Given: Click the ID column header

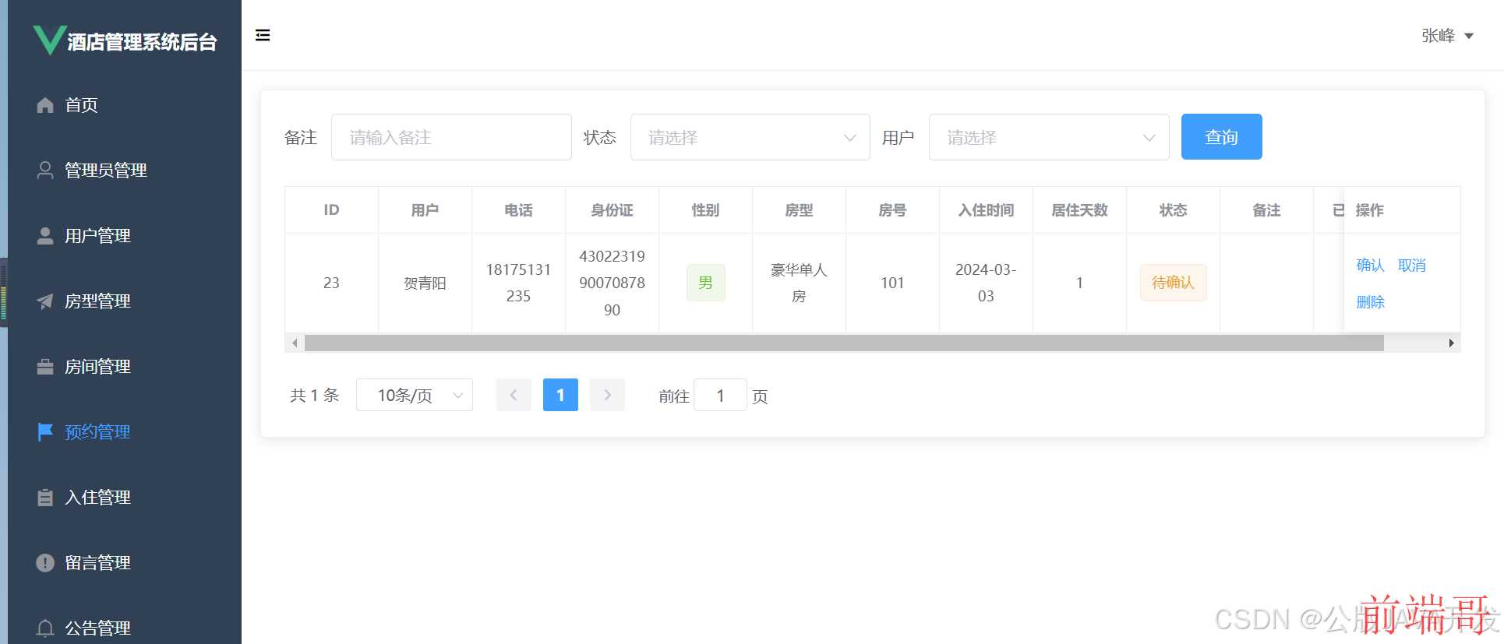Looking at the screenshot, I should [331, 210].
